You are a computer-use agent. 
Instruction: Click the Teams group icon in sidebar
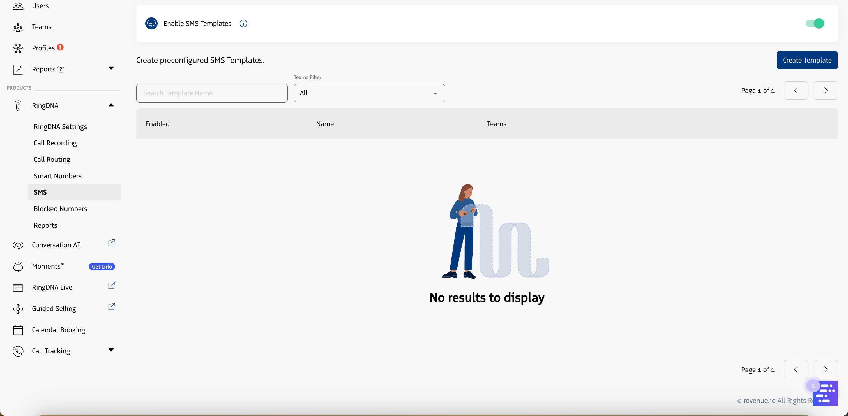point(18,27)
